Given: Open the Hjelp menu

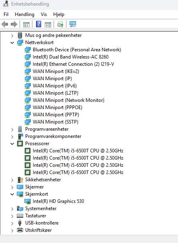Looking at the screenshot, I should (59, 14).
